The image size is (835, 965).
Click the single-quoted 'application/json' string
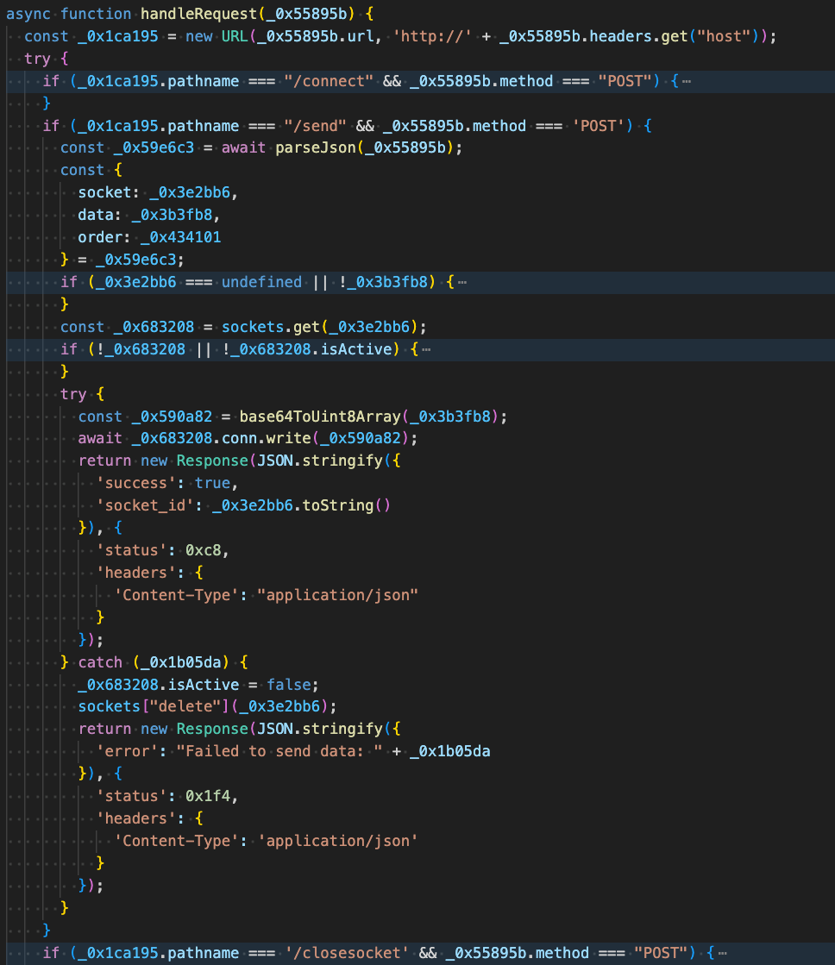coord(337,842)
